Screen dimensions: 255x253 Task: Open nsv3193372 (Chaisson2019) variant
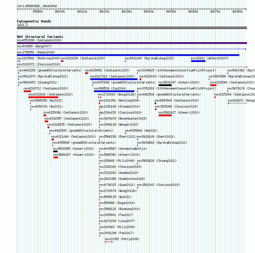[x=39, y=64]
